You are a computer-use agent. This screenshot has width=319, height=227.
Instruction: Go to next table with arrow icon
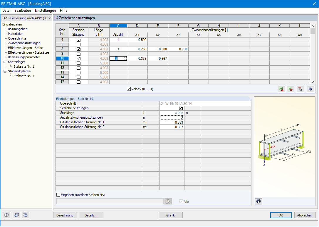(x=26, y=215)
